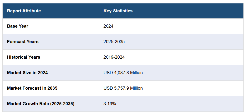The height and width of the screenshot is (112, 245).
Task: Select the 'Market Growth Rate (2025-2035)' label
Action: (41, 104)
